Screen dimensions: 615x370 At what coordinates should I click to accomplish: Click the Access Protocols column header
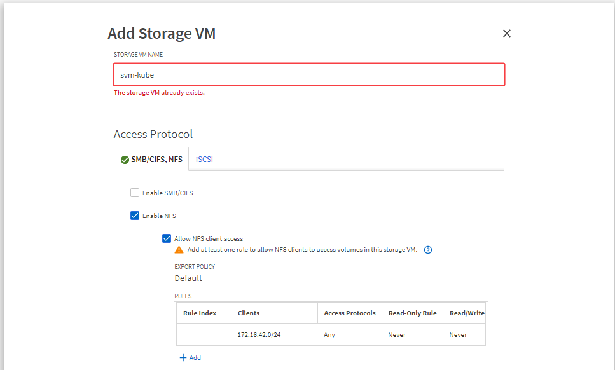[x=350, y=313]
